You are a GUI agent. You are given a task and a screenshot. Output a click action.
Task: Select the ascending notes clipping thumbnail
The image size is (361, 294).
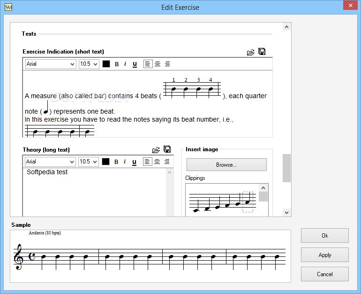point(222,202)
